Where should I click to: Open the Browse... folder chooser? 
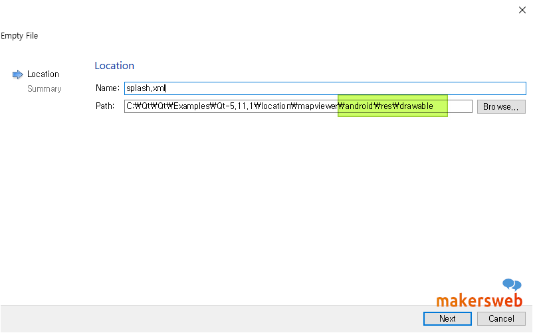(x=501, y=106)
